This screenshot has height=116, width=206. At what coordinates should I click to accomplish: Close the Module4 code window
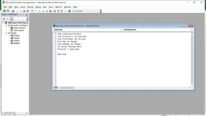(191, 26)
